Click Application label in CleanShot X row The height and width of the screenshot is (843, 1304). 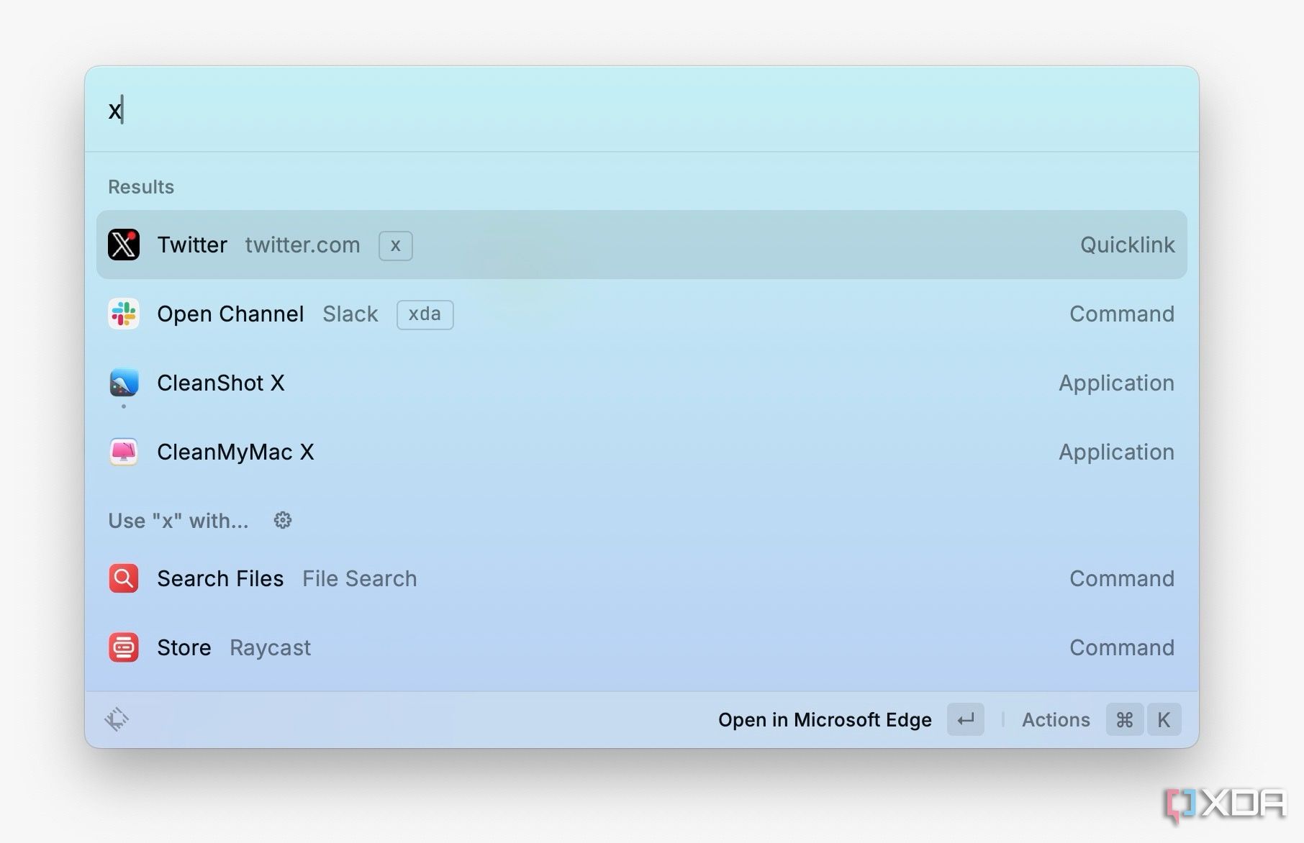(1116, 383)
